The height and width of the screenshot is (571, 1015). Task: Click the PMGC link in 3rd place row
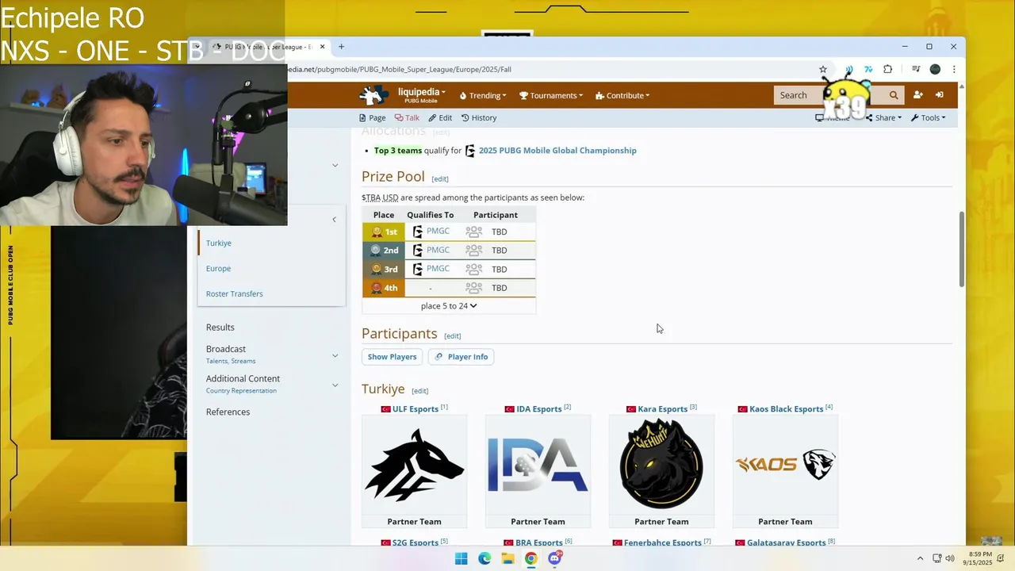tap(438, 268)
